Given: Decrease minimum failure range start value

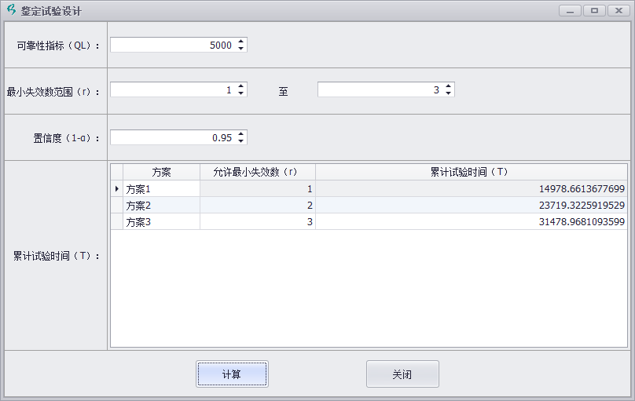Looking at the screenshot, I should pos(241,93).
